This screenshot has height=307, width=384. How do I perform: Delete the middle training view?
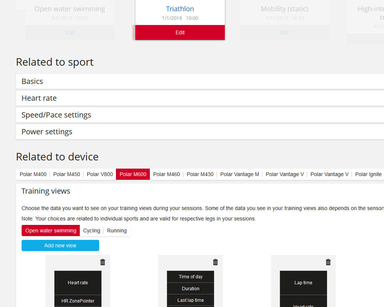click(215, 262)
